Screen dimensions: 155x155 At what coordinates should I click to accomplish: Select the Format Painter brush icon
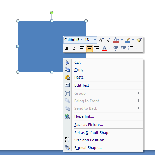tap(139, 40)
